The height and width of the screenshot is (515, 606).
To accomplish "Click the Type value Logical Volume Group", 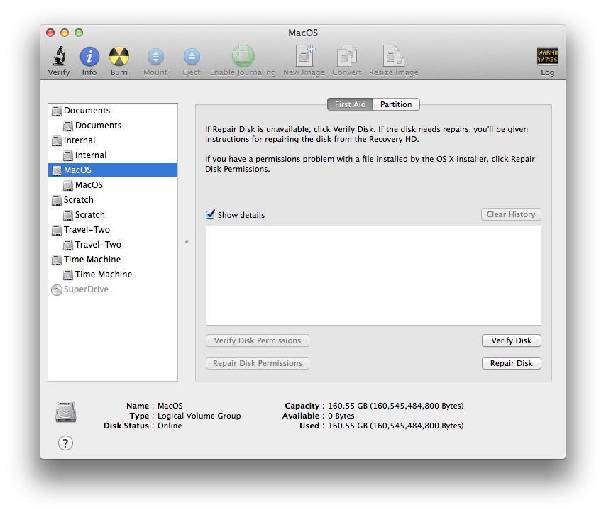I will (199, 416).
